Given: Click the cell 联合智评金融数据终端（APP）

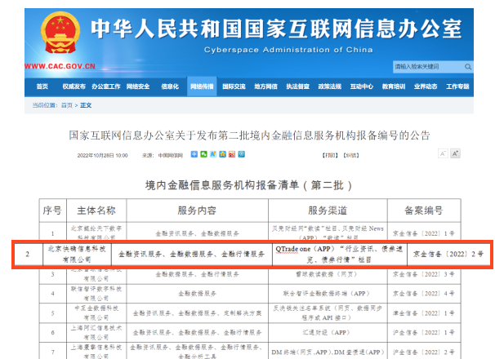Looking at the screenshot, I should (x=328, y=294).
